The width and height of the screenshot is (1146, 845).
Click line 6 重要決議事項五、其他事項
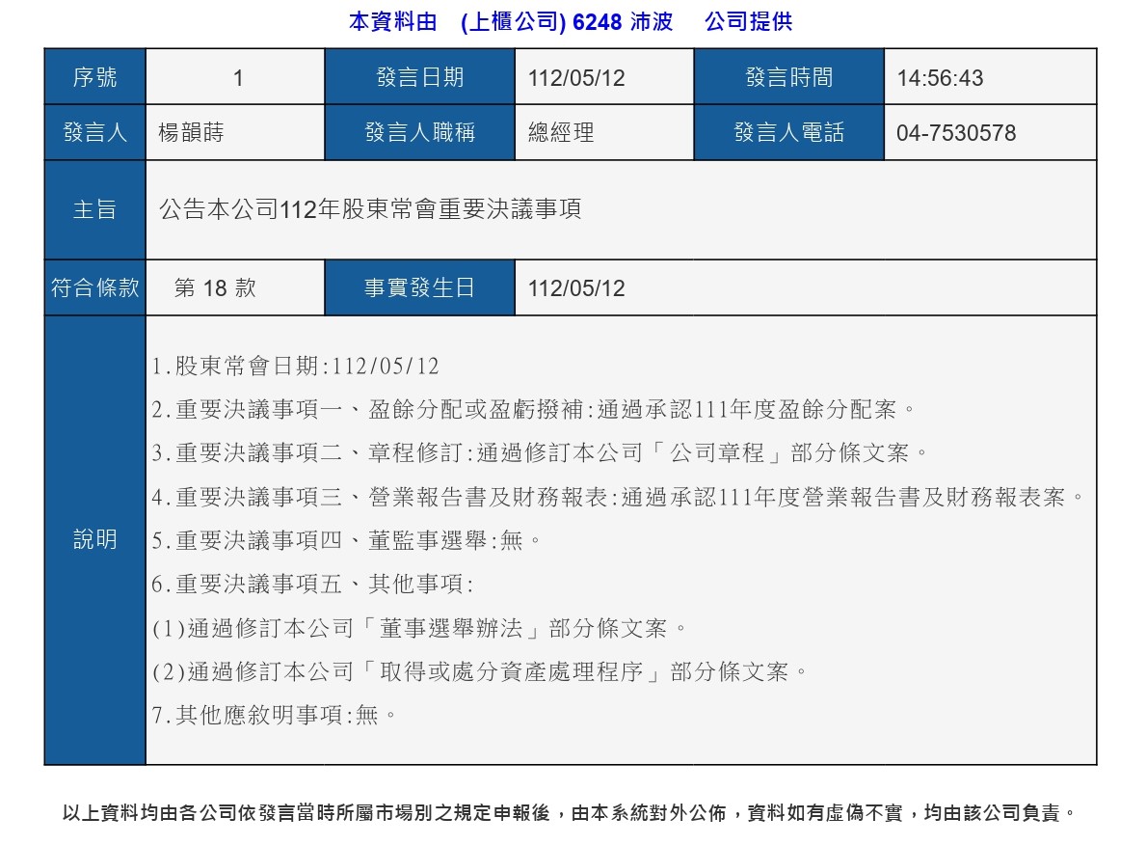(313, 584)
